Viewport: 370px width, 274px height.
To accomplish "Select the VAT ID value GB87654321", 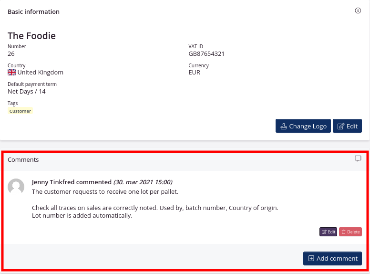I will (206, 53).
